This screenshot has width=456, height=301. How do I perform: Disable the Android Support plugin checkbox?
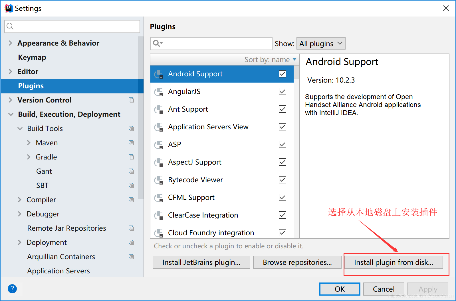click(x=283, y=74)
